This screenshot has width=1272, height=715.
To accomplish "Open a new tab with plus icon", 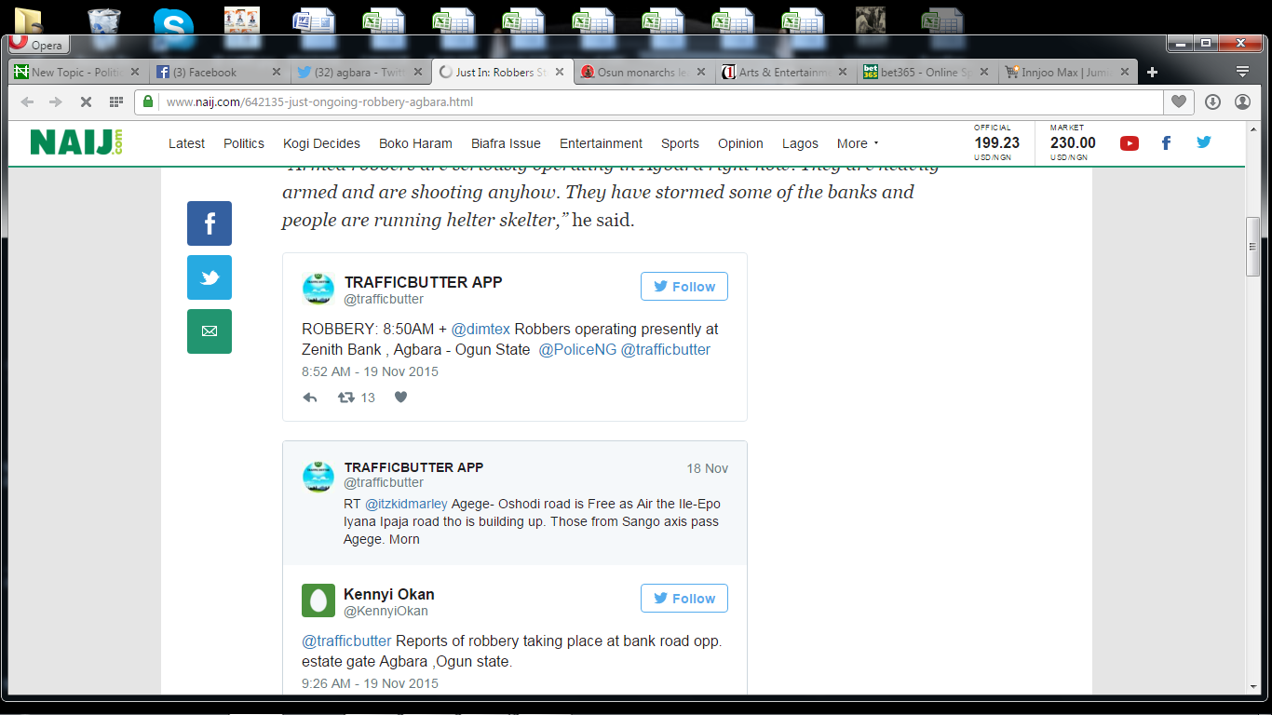I will click(x=1152, y=73).
